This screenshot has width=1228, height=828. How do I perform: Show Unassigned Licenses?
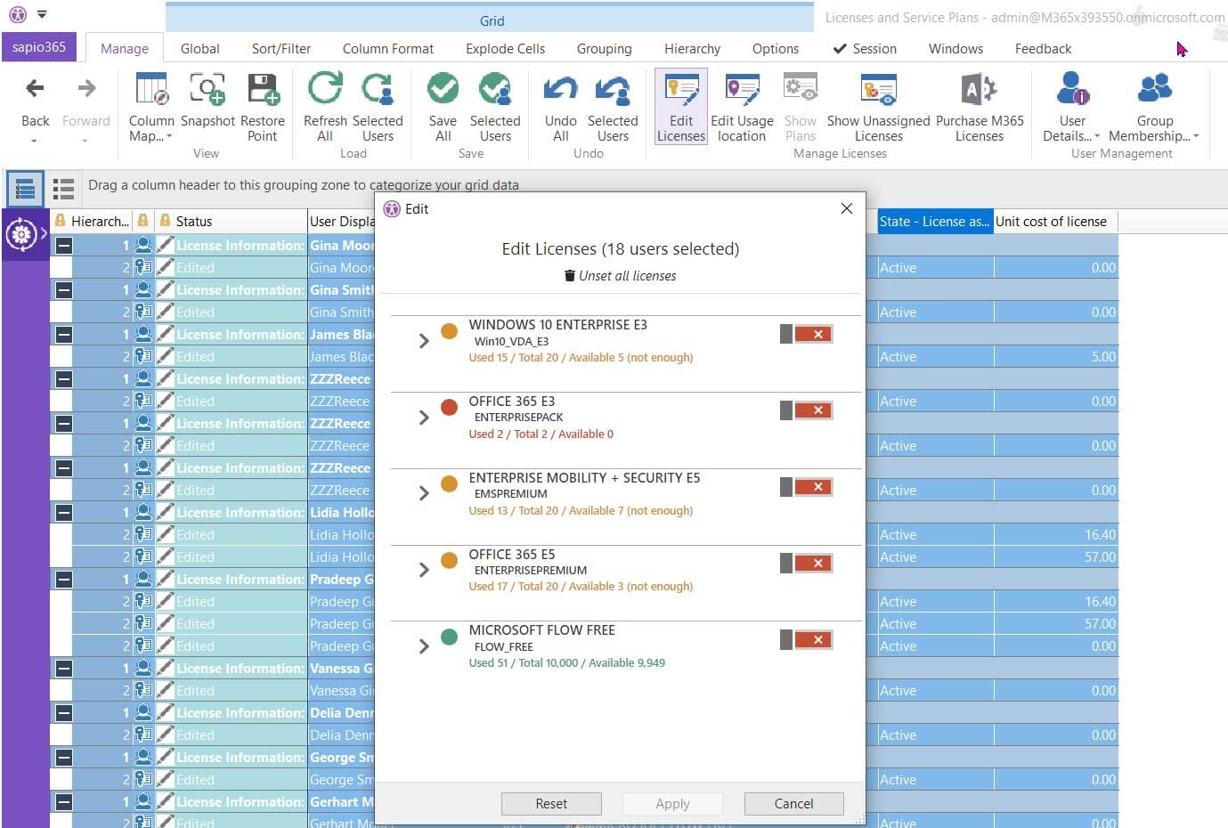(878, 108)
